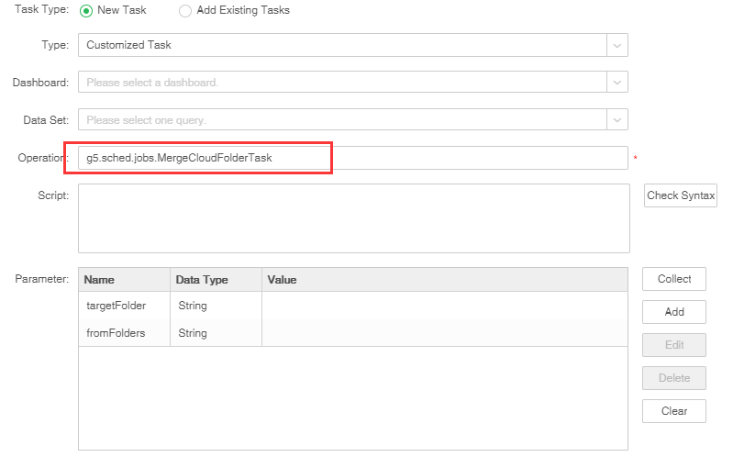
Task: Click the Value cell for targetFolder
Action: 444,306
